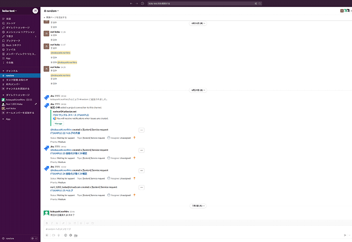Viewport: 352px width, 242px height.
Task: View channel member avatars at top right
Action: (345, 11)
